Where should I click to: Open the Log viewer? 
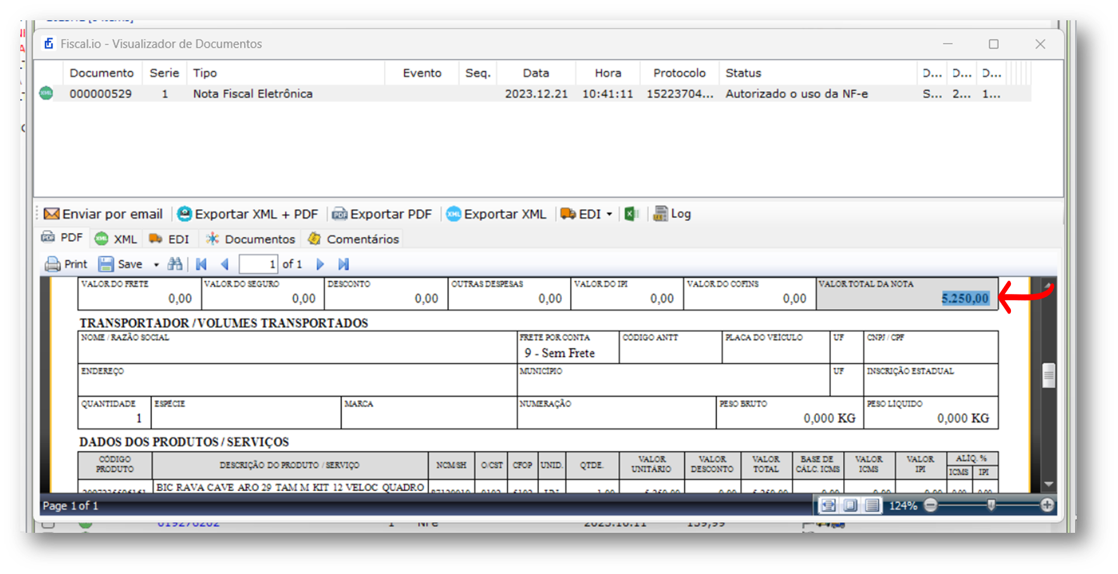pos(672,214)
